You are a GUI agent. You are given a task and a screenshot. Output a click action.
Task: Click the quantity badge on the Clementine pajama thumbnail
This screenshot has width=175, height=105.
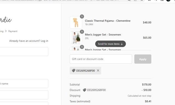click(x=82, y=16)
